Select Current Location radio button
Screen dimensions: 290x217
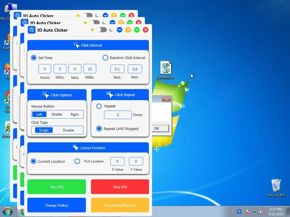pos(33,161)
